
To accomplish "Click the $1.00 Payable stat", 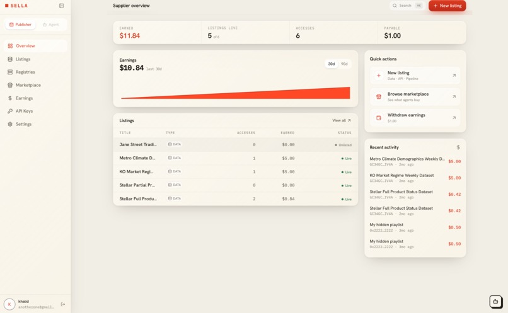I will click(392, 36).
